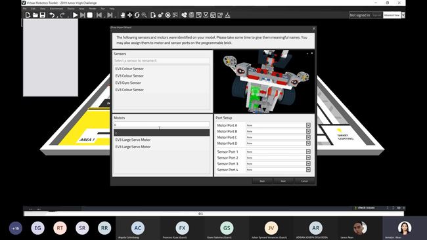
Task: Open the File menu
Action: pyautogui.click(x=25, y=9)
